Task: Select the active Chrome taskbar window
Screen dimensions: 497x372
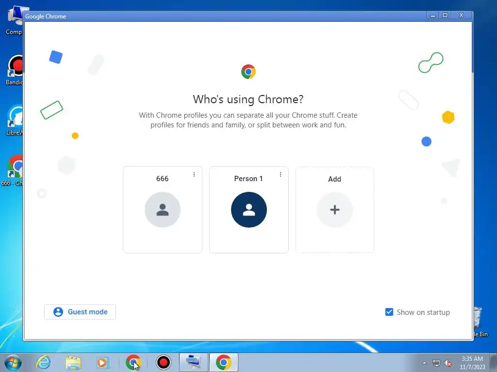Action: pos(223,362)
